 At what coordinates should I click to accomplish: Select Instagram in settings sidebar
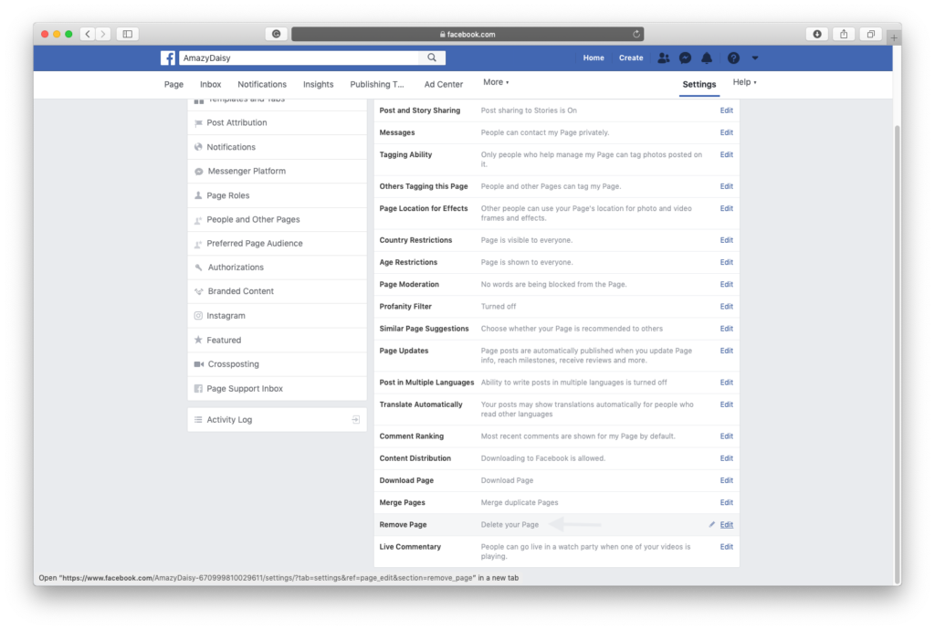(x=226, y=316)
